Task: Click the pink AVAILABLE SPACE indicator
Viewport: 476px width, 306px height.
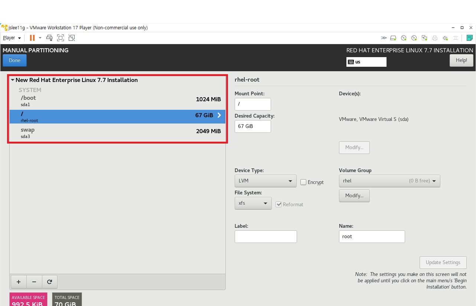Action: tap(28, 299)
